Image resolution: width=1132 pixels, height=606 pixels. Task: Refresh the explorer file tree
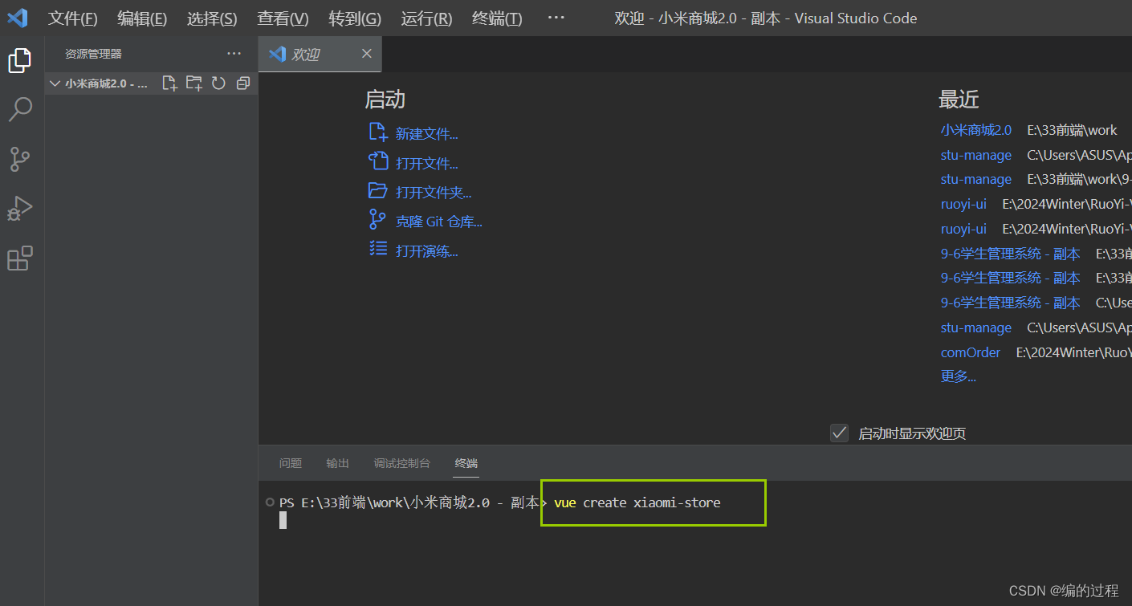tap(218, 83)
